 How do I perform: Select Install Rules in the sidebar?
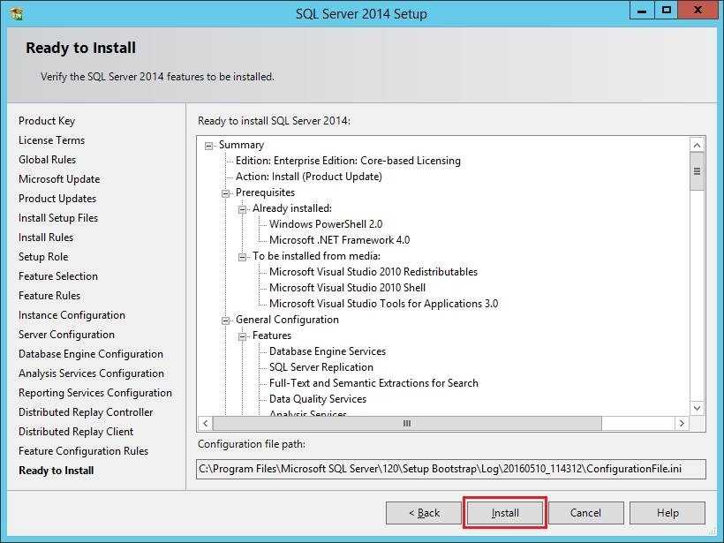point(46,238)
